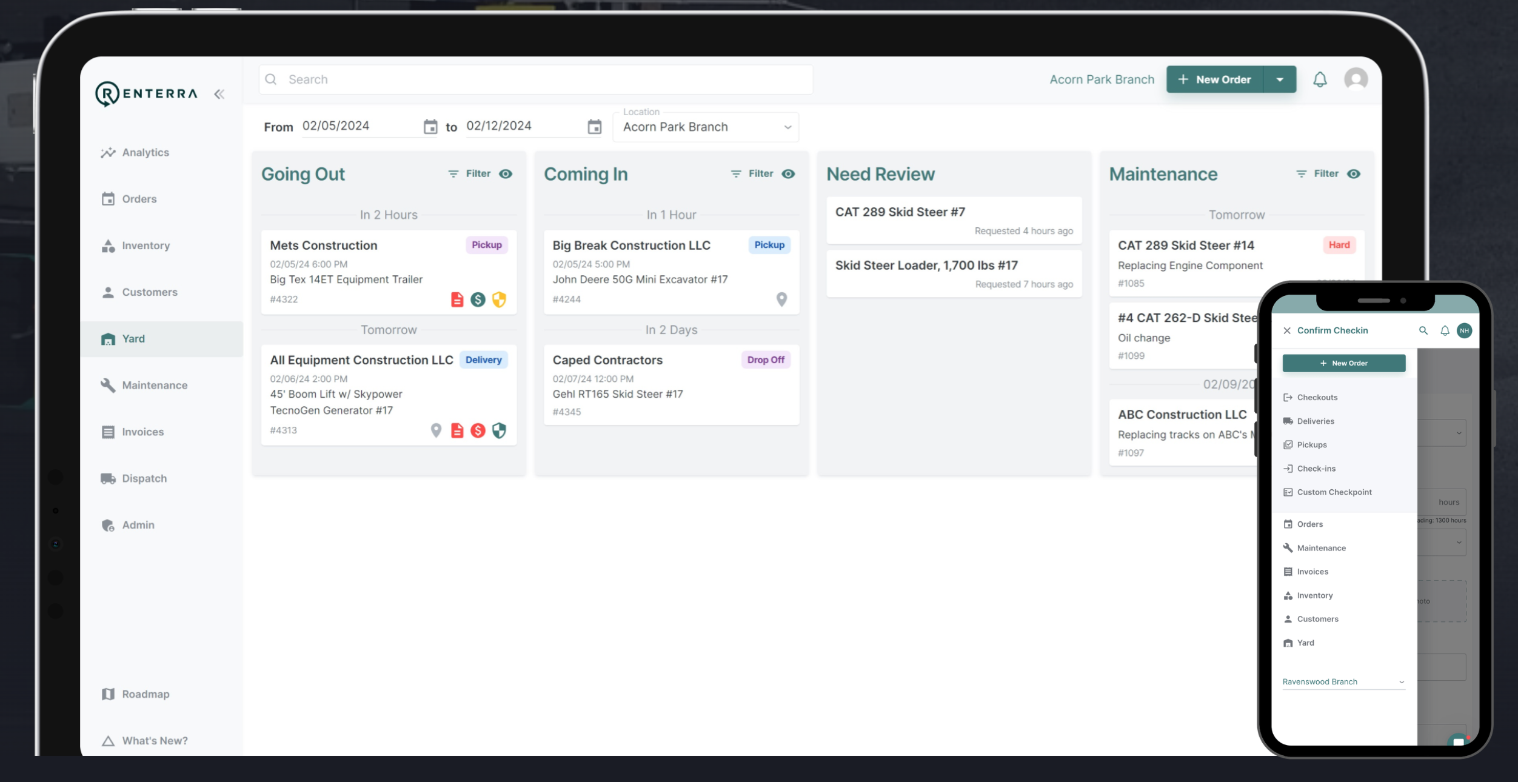Open the To date calendar picker

coord(594,127)
